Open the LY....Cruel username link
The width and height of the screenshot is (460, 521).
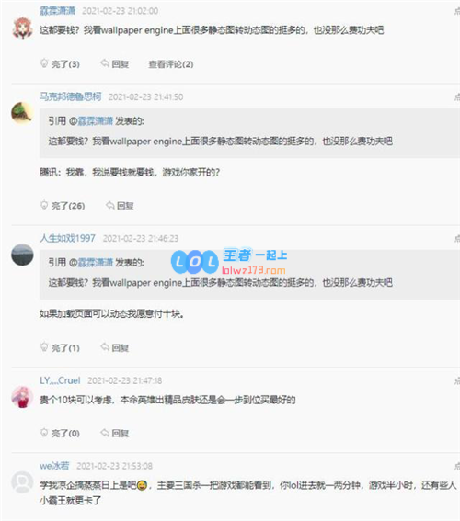pyautogui.click(x=60, y=380)
